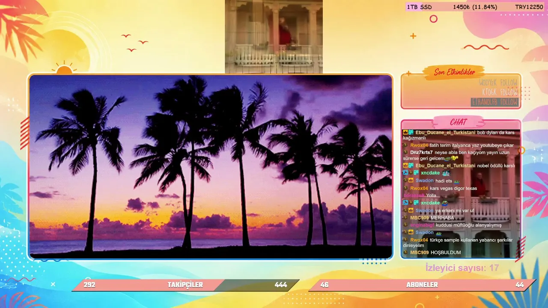Click the "1TB SSD" goal label
This screenshot has height=308, width=548.
click(420, 7)
